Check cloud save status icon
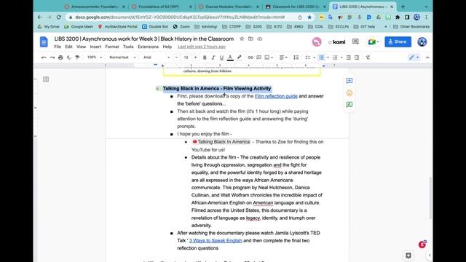The width and height of the screenshot is (466, 262). pos(260,39)
